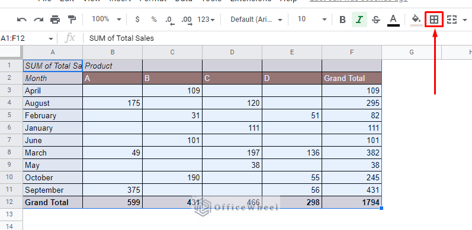Toggle the active Italic button

[x=359, y=20]
